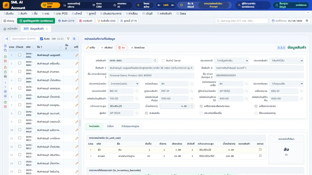Viewport: 312px width, 175px height.
Task: Open the ประเภทต้นทุน dropdown
Action: click(x=287, y=84)
